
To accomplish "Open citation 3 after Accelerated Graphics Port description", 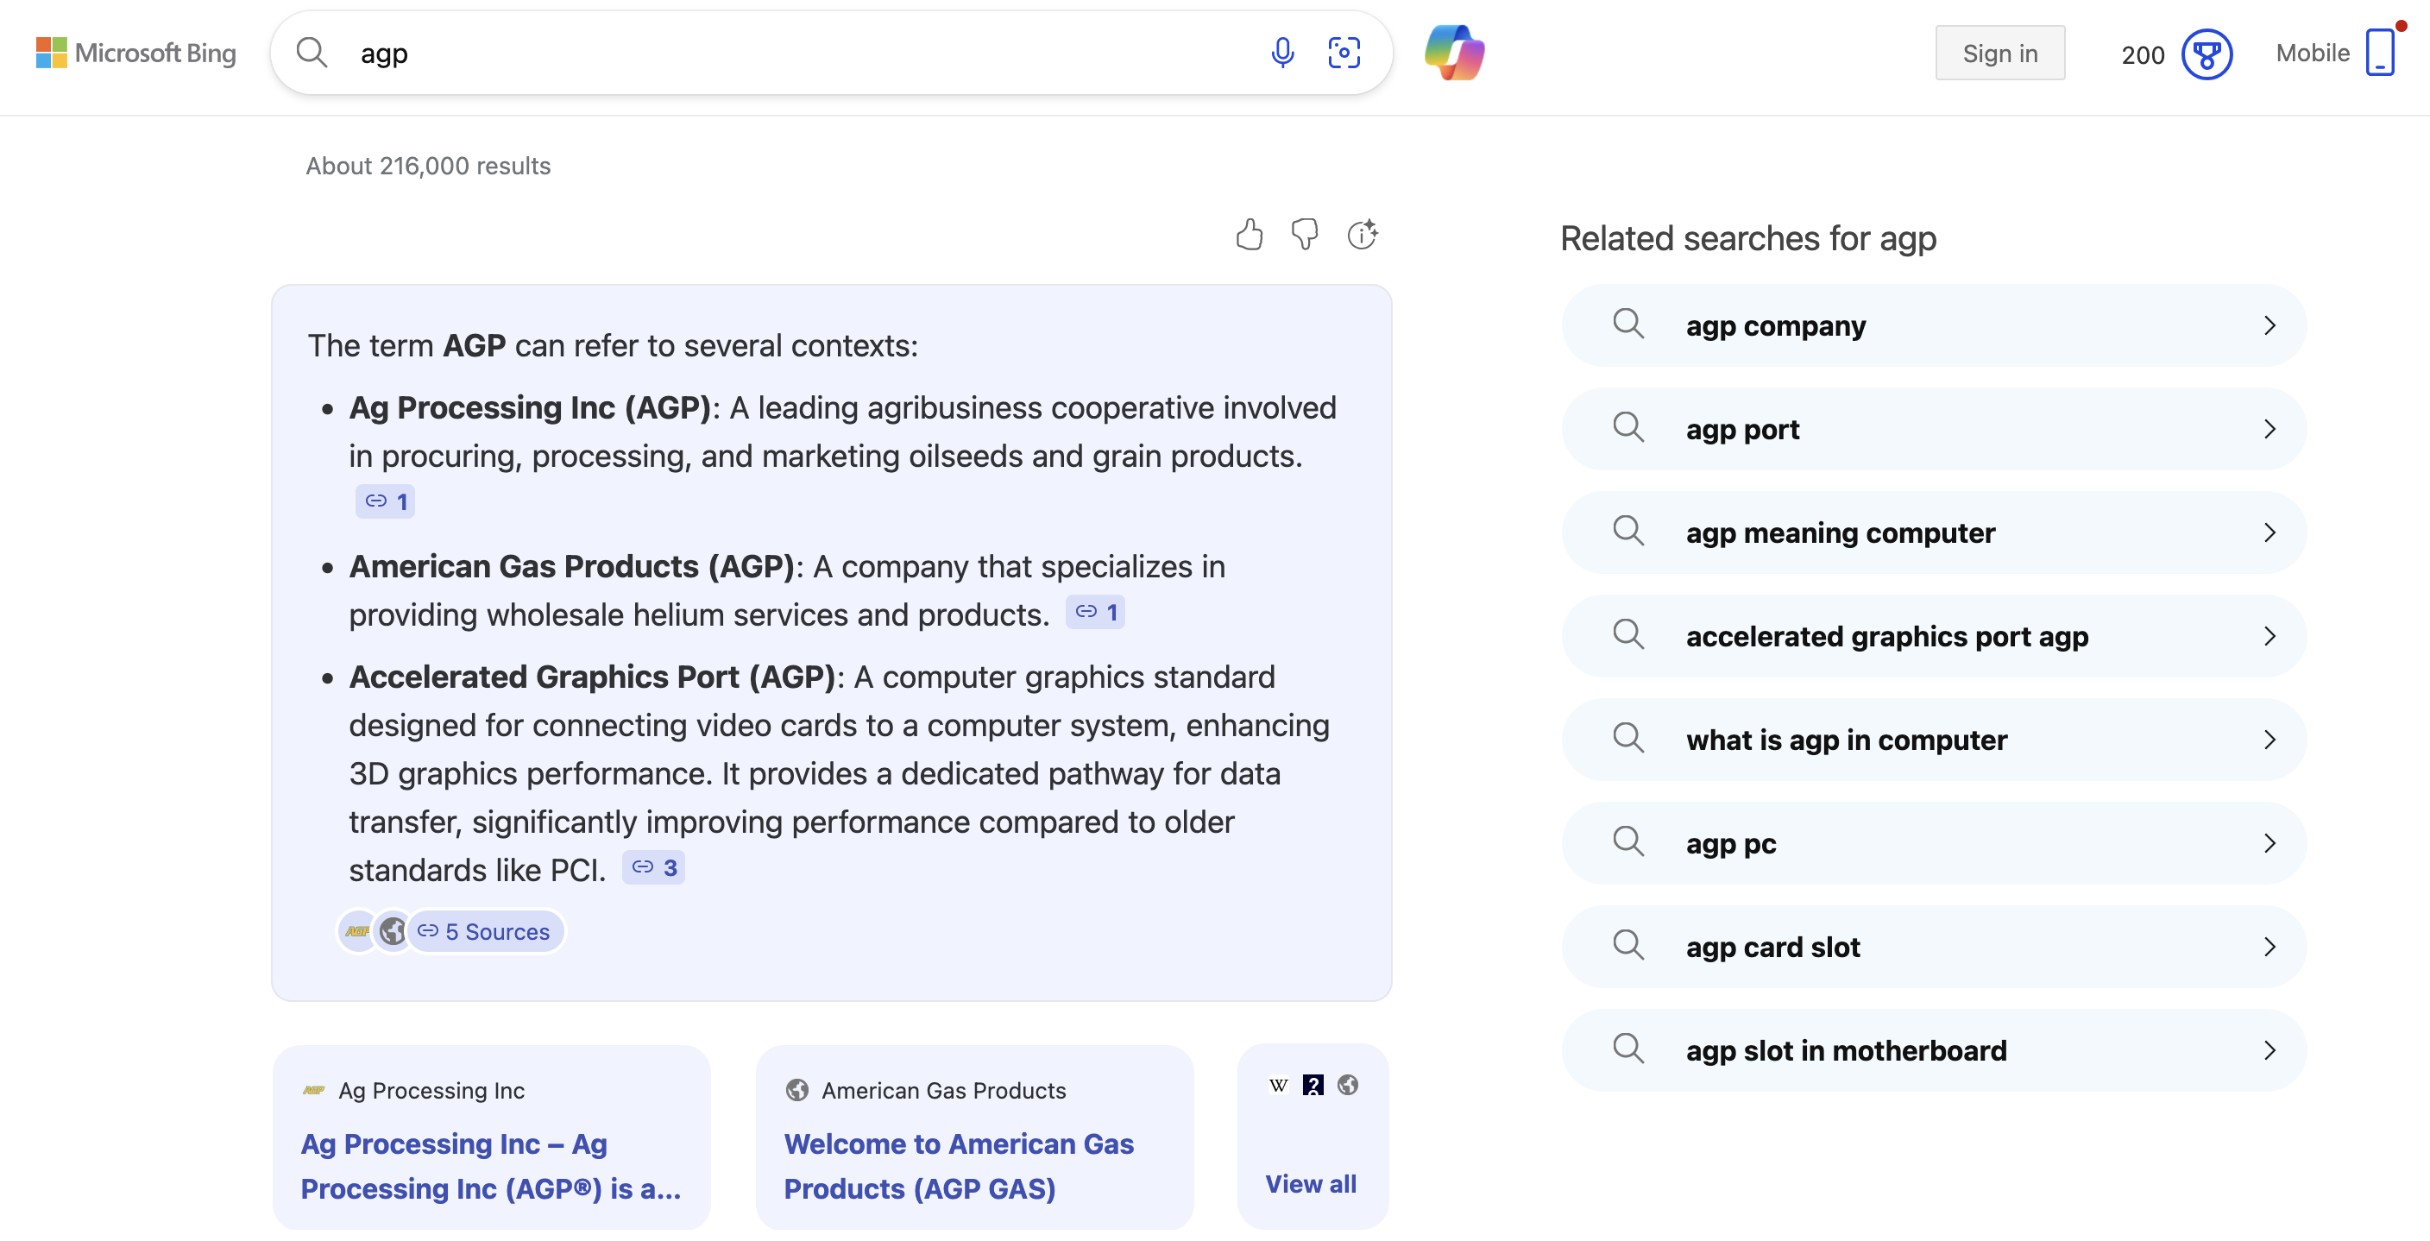I will coord(652,867).
